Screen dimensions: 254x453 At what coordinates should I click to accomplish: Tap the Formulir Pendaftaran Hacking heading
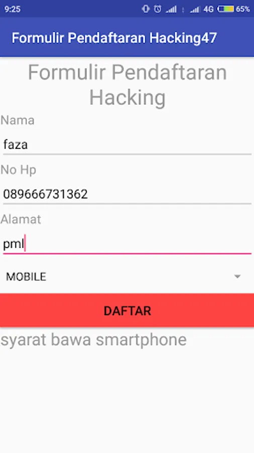point(128,85)
